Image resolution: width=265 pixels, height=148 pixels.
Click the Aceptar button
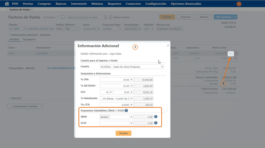(123, 133)
